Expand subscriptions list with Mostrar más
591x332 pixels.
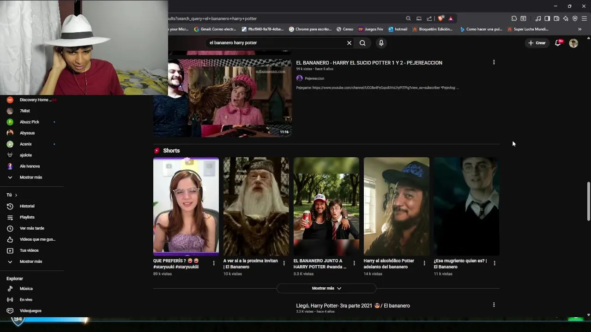tap(31, 177)
